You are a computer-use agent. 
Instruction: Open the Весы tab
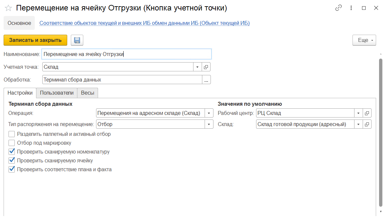(88, 93)
